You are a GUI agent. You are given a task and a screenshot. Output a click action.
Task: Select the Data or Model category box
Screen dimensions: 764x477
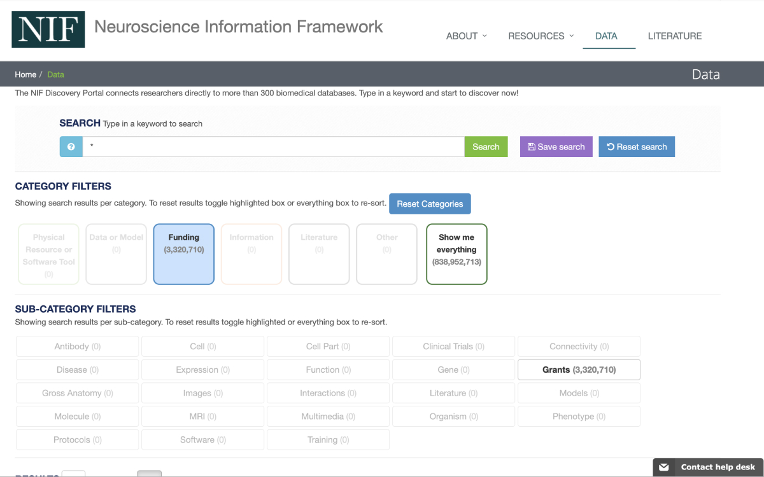(x=117, y=254)
